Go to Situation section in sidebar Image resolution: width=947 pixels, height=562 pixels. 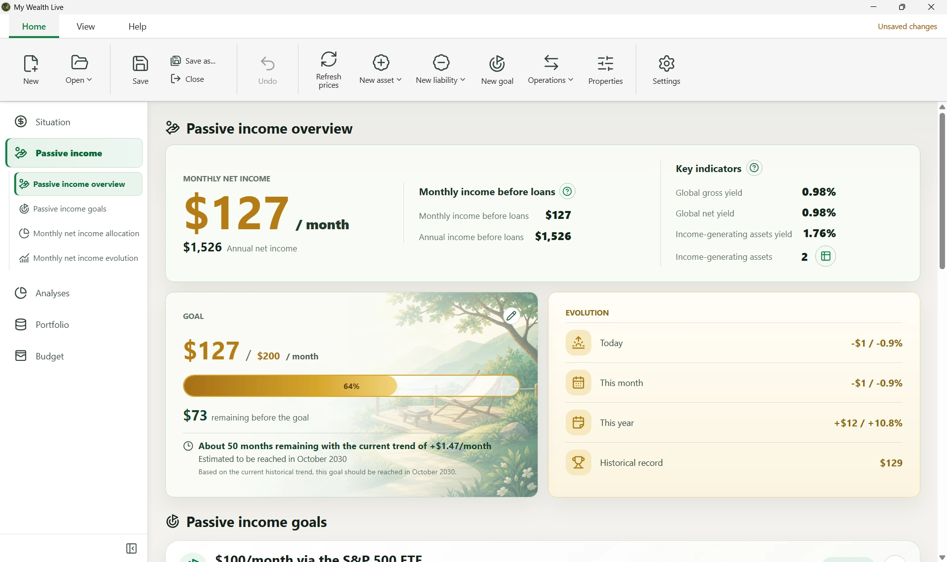coord(74,122)
